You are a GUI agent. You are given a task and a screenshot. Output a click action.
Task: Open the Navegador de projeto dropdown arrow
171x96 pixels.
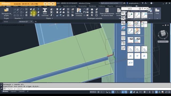coord(12,15)
